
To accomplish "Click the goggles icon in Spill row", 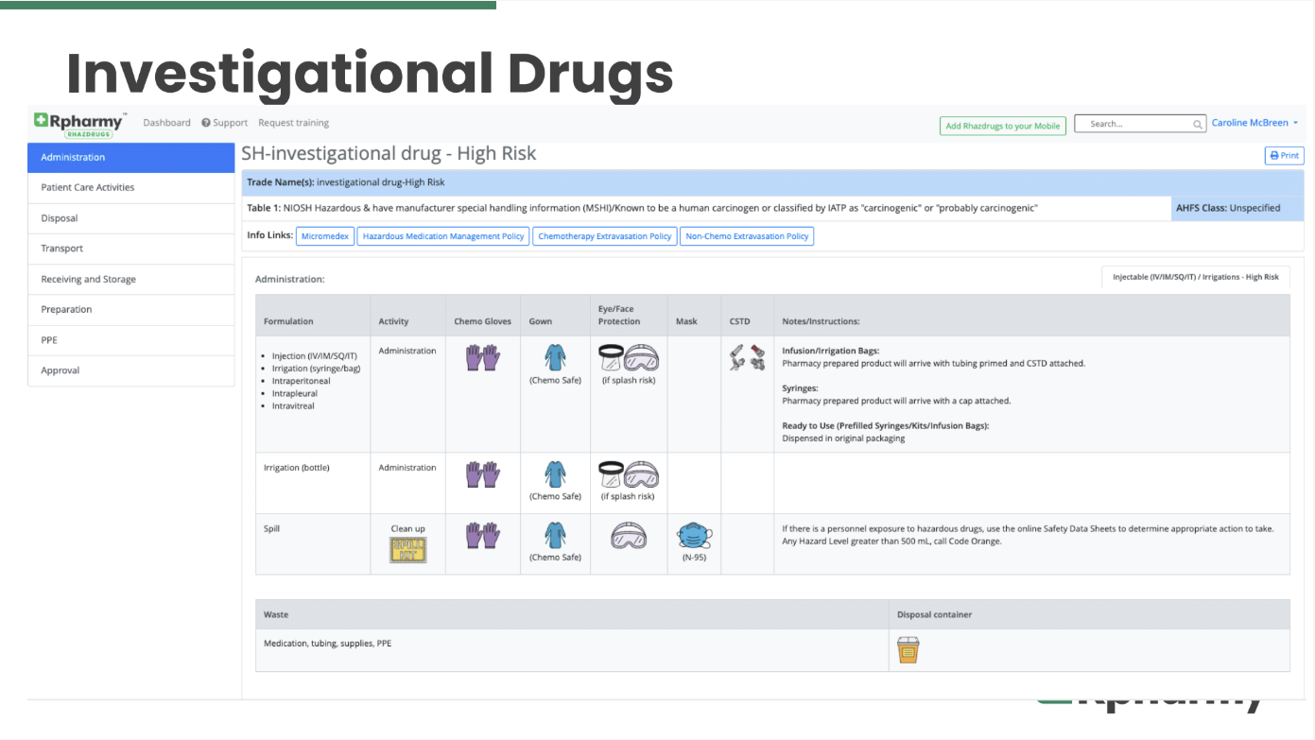I will tap(629, 536).
